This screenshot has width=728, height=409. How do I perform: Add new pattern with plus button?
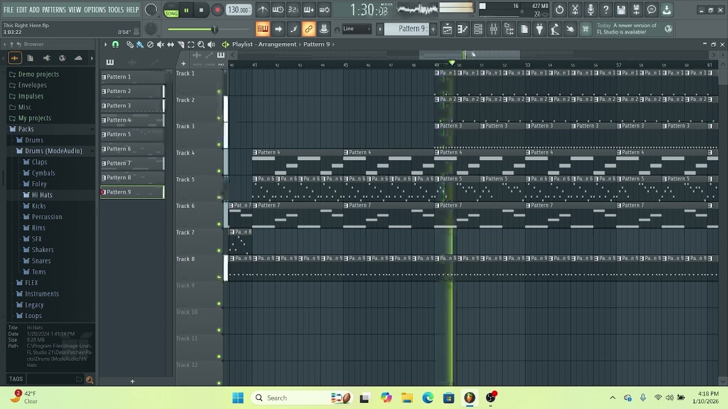(433, 29)
